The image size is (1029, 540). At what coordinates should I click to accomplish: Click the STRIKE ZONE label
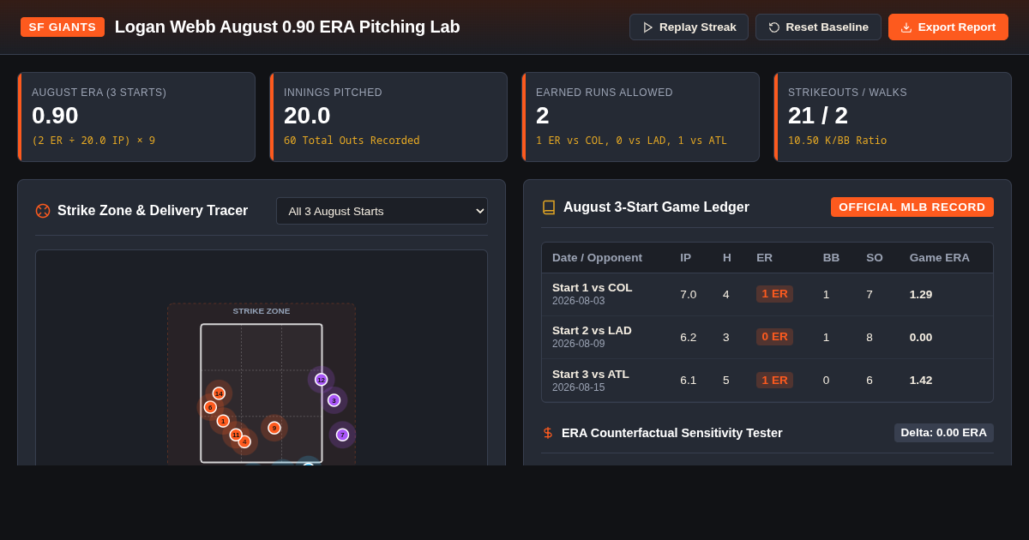[x=262, y=311]
